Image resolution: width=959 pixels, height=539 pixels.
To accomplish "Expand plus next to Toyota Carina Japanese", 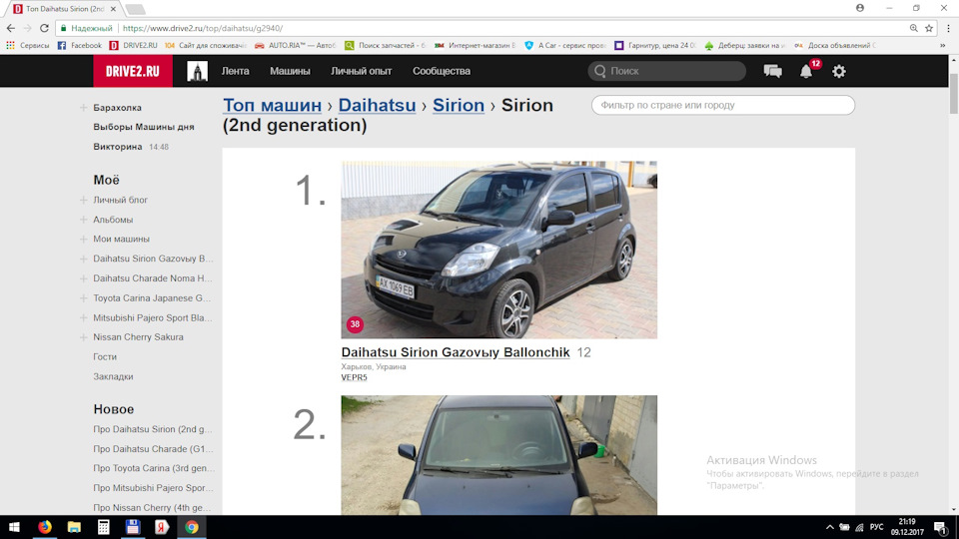I will pyautogui.click(x=83, y=298).
